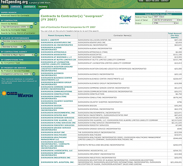Image resolution: width=183 pixels, height=166 pixels.
Task: Open Awards by Cong. District of contractor
Action: (x=18, y=33)
